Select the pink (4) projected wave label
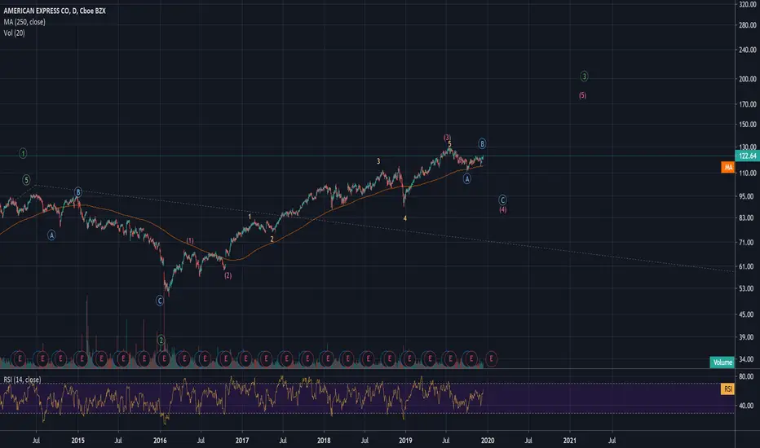The height and width of the screenshot is (448, 760). [x=503, y=209]
